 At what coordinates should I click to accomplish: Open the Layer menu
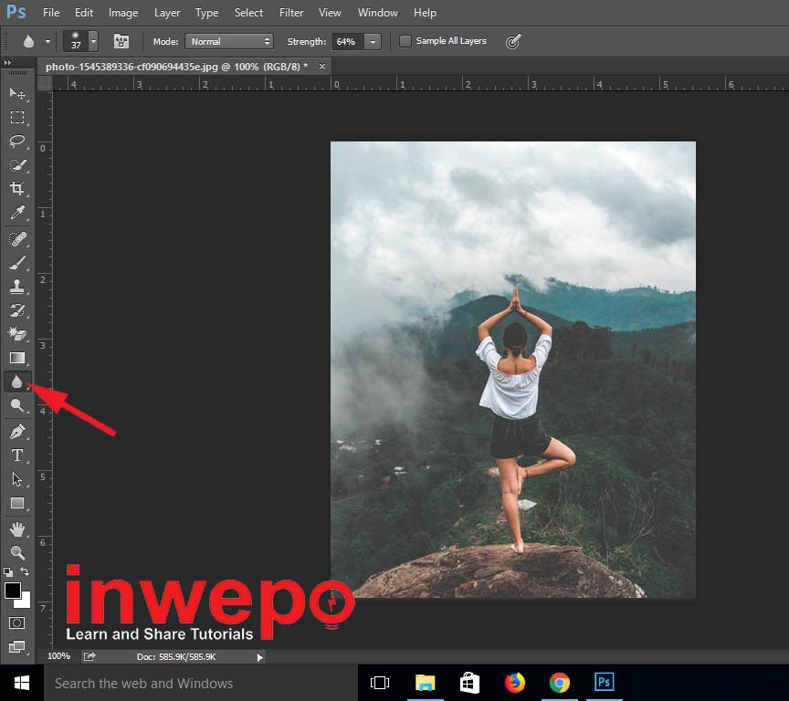pyautogui.click(x=167, y=13)
